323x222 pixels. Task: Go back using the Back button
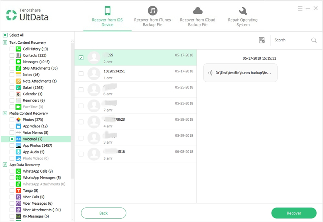click(x=104, y=213)
